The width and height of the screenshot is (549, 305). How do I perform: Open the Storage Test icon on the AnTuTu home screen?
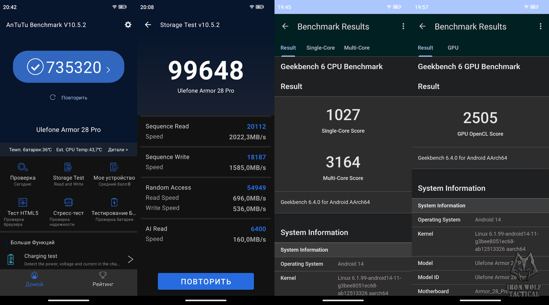[x=68, y=167]
